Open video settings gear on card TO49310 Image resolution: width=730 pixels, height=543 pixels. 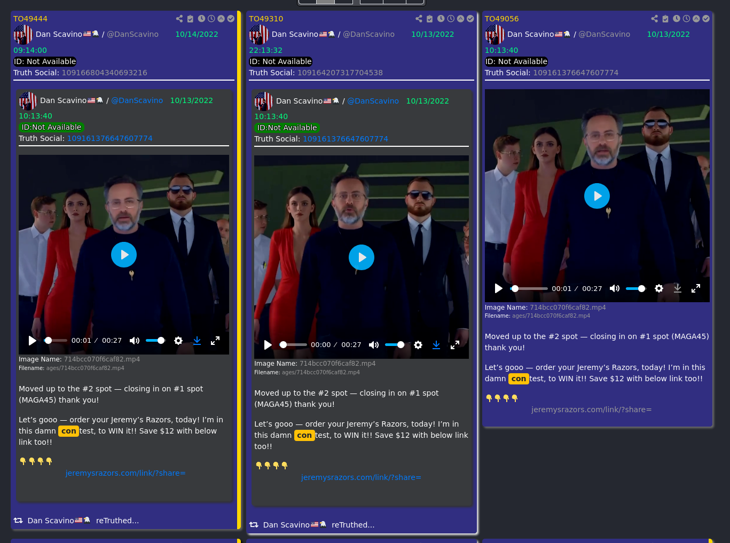418,345
